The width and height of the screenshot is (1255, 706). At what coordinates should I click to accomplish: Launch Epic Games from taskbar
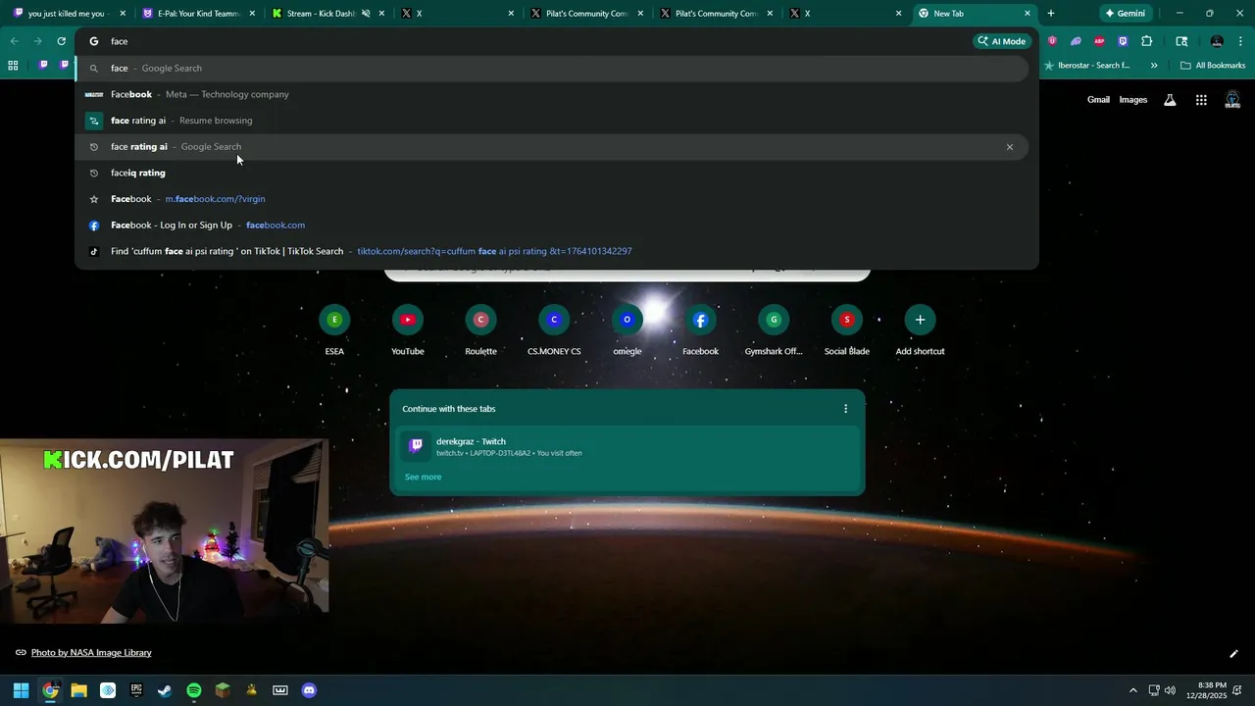click(x=136, y=690)
